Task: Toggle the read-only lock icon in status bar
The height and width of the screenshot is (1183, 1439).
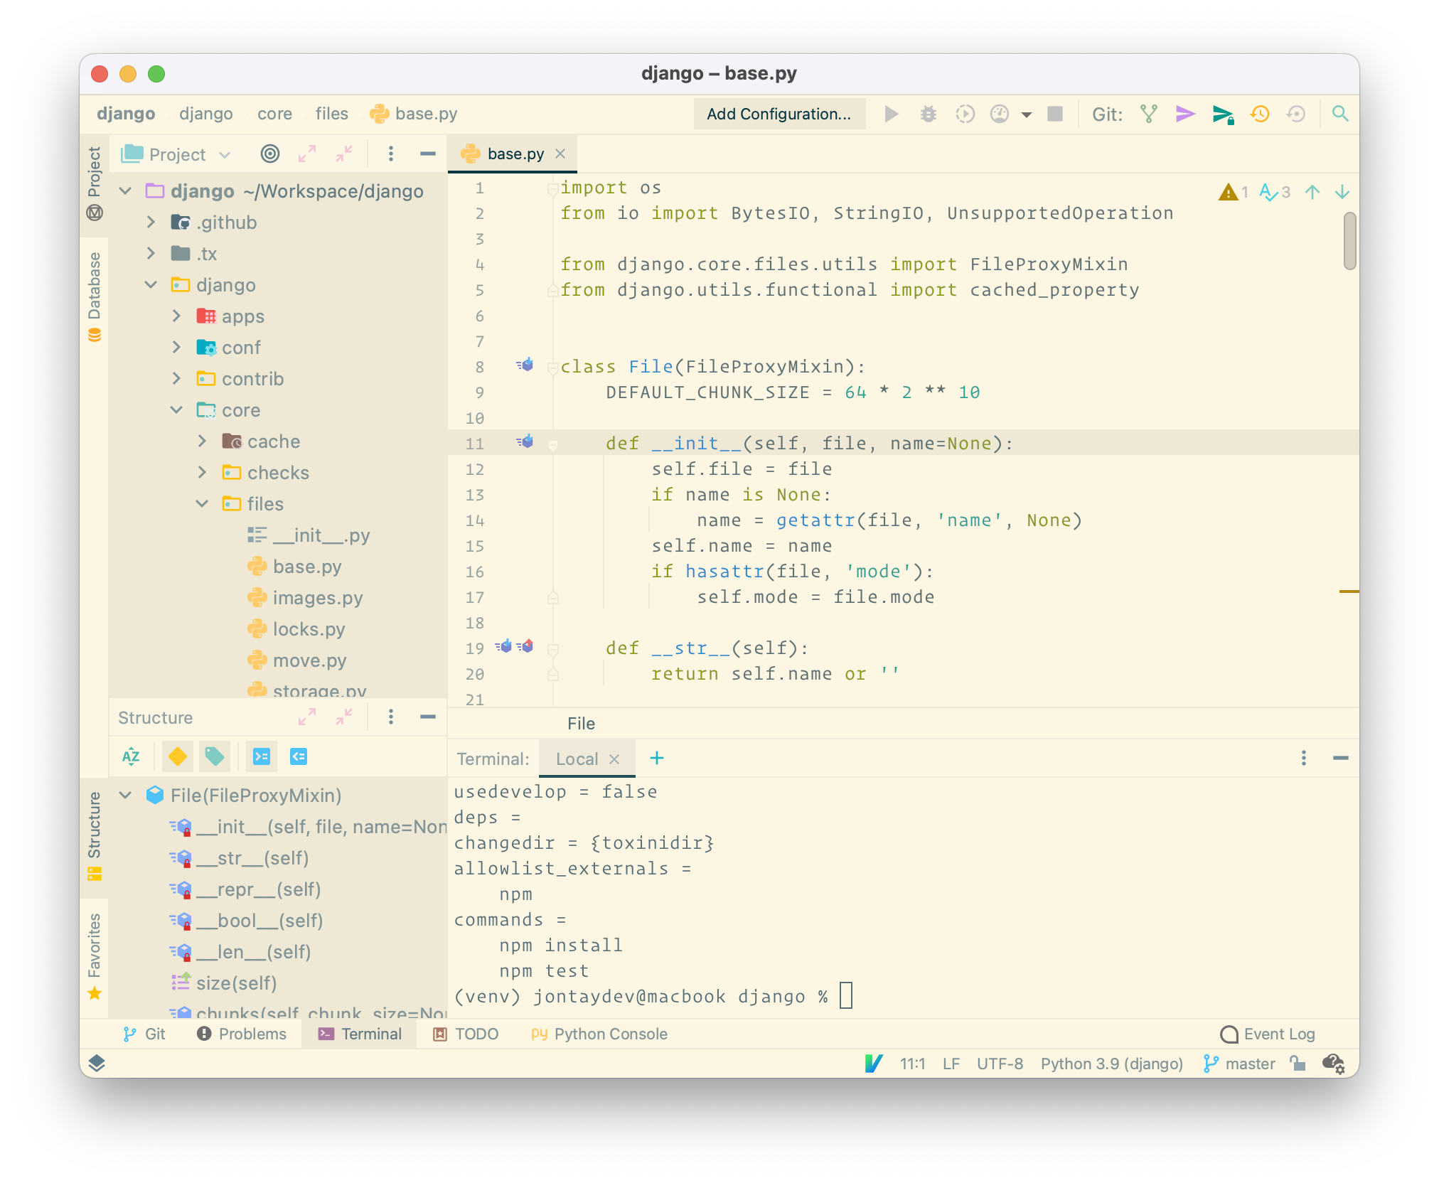Action: point(1298,1064)
